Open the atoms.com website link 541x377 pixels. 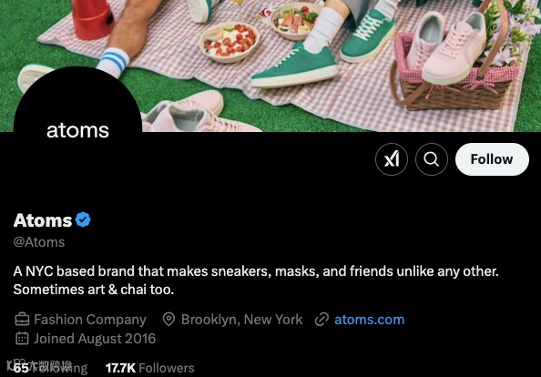click(x=369, y=320)
